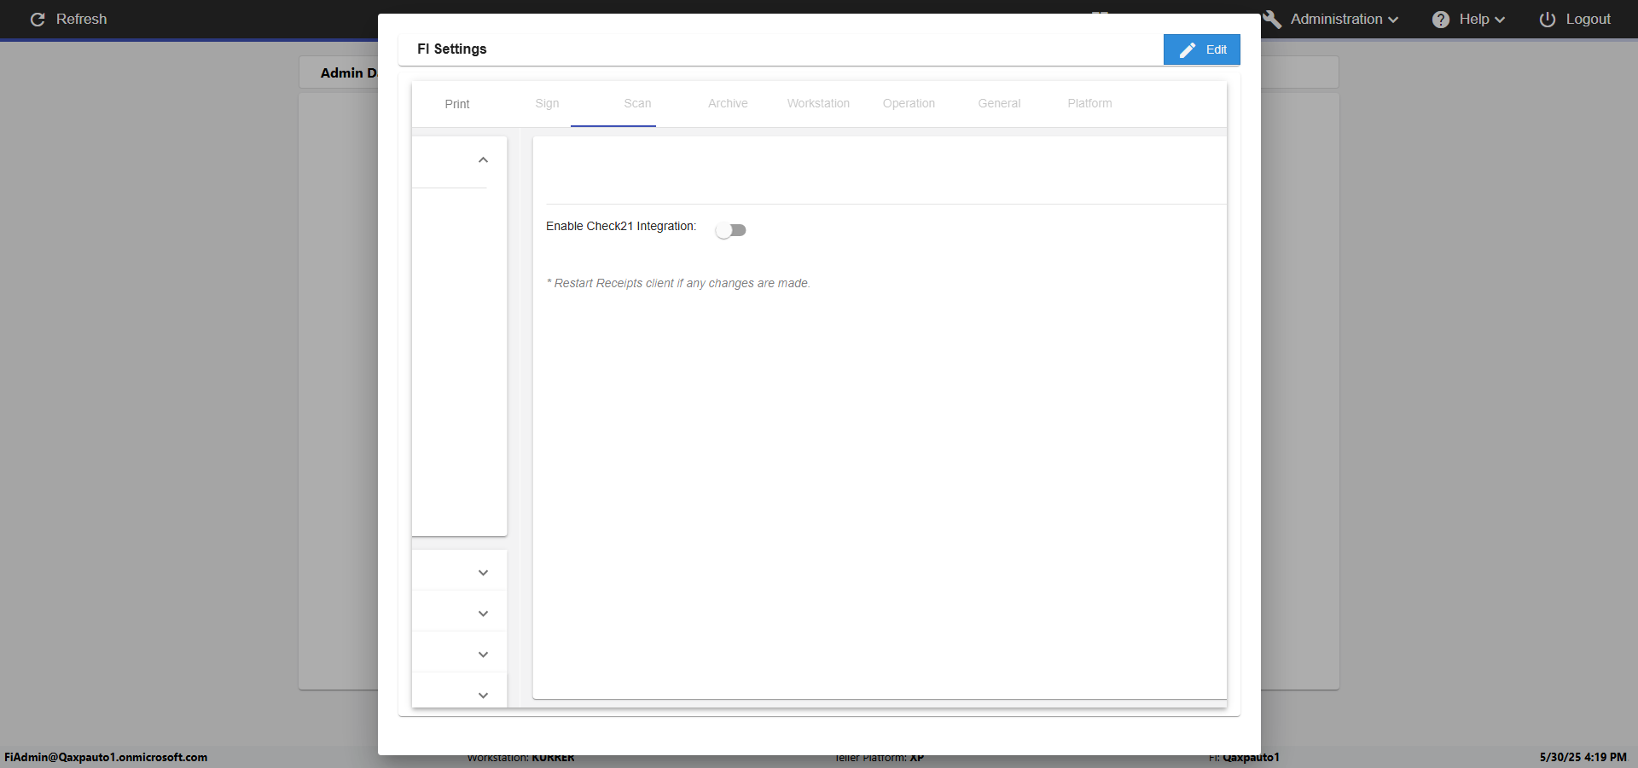Expand the second collapsed section chevron

tap(483, 614)
